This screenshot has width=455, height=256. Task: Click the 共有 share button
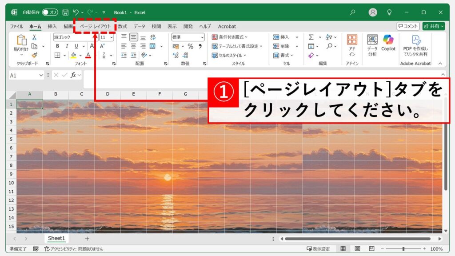pyautogui.click(x=433, y=26)
